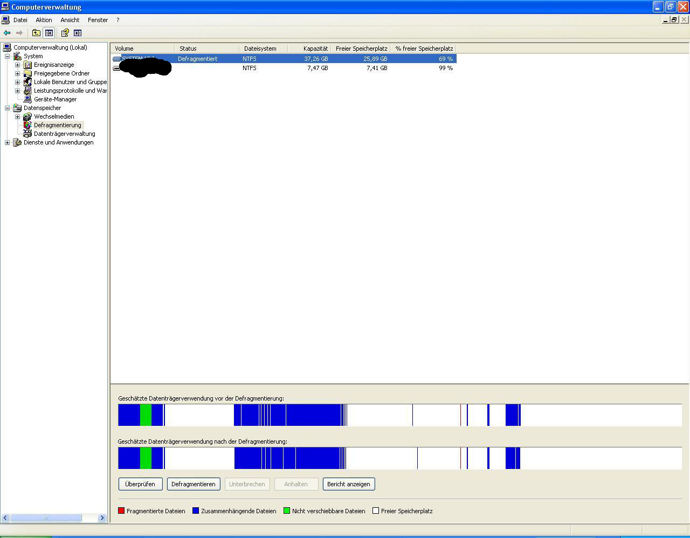Expand the Freigegebene Ordner node
Screen dimensions: 690x538
click(x=17, y=73)
